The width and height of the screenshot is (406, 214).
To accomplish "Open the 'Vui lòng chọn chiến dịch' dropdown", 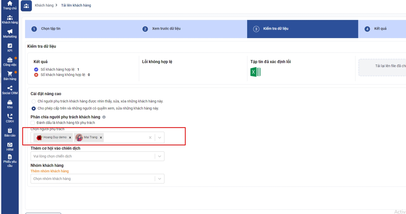I will click(x=97, y=156).
